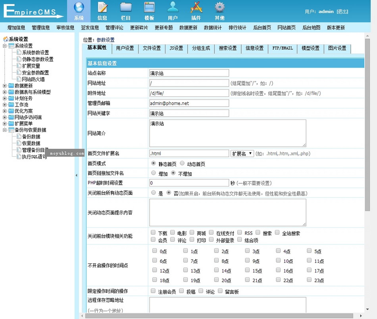Viewport: 377px width, 319px height.
Task: Switch to the 图片设置 tab
Action: 337,48
